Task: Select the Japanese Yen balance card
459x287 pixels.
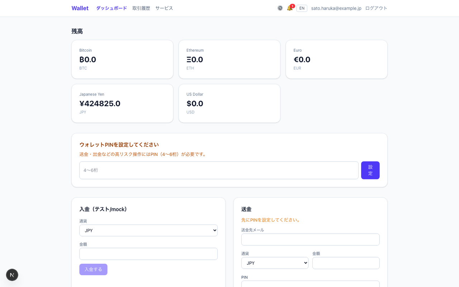Action: (122, 103)
